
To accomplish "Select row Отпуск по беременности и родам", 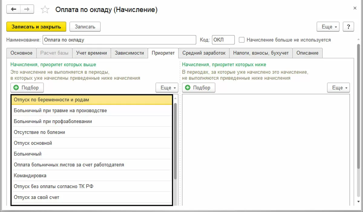I will (x=92, y=99).
